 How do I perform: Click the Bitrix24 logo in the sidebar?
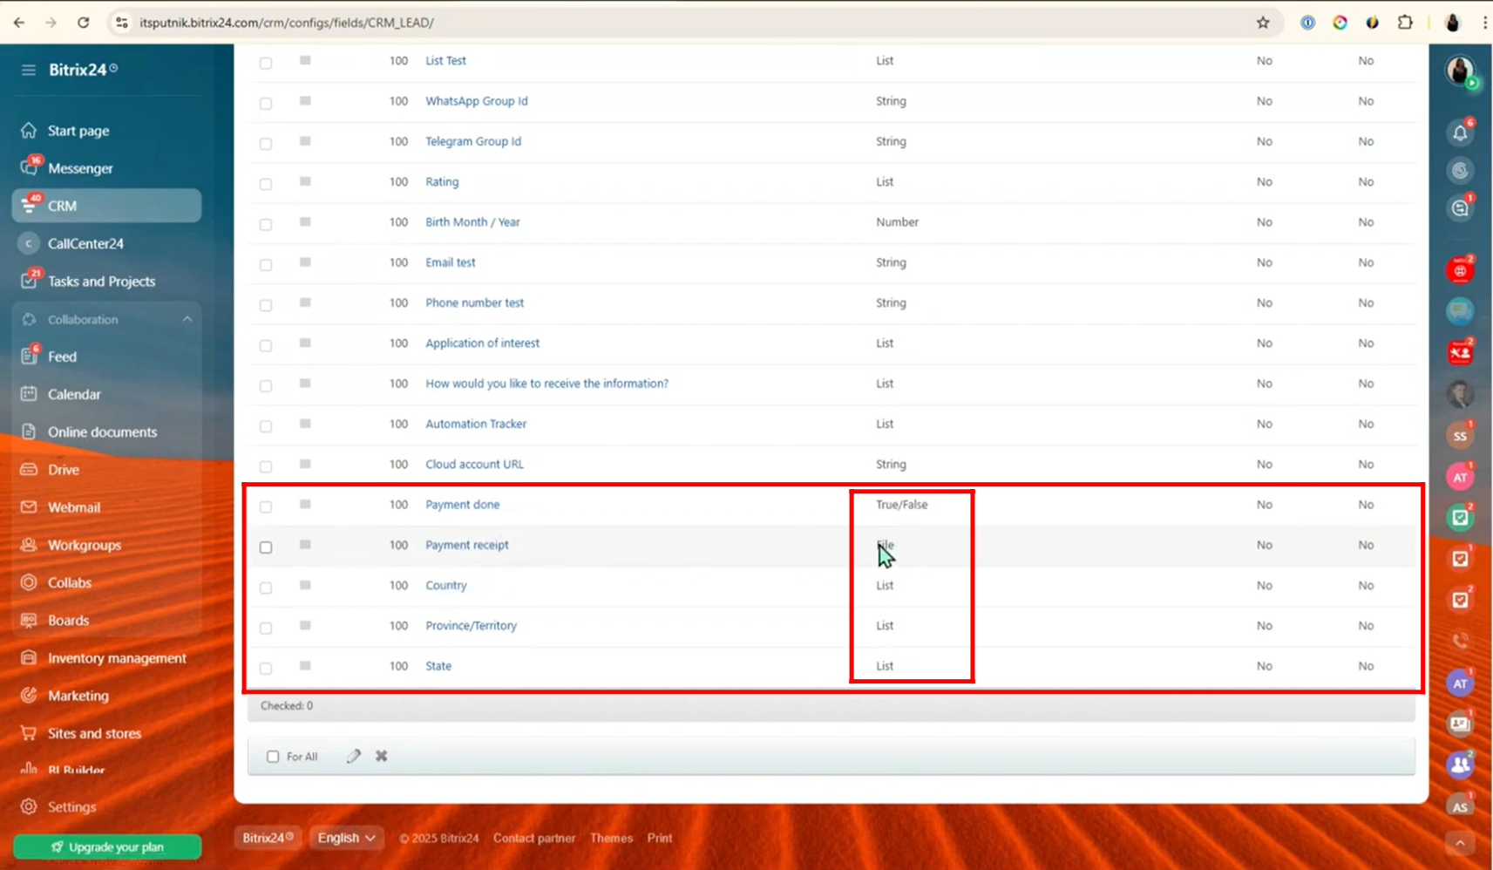[83, 70]
